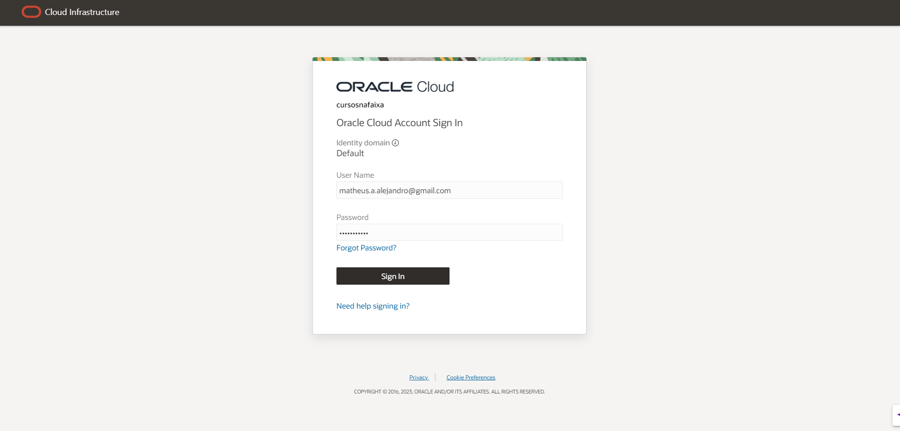Click the cursosnafaixa tenant name
Viewport: 900px width, 431px height.
tap(359, 105)
